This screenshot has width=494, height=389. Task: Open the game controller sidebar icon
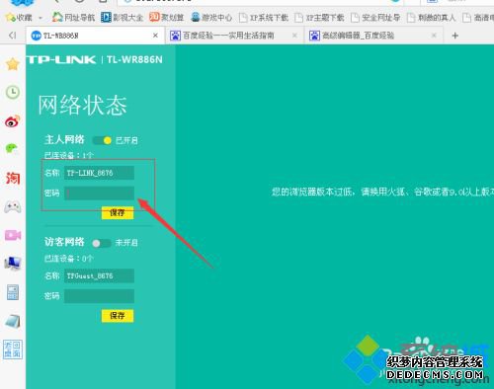[13, 206]
